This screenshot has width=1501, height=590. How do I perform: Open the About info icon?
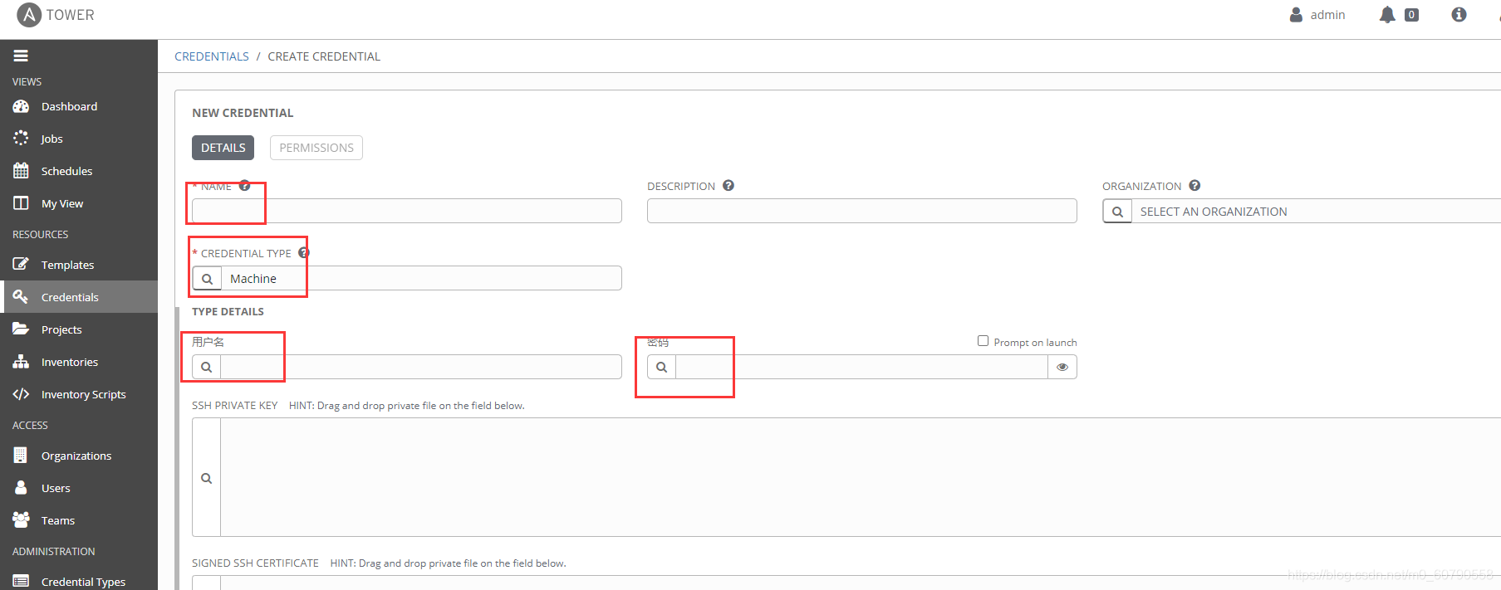[x=1459, y=14]
